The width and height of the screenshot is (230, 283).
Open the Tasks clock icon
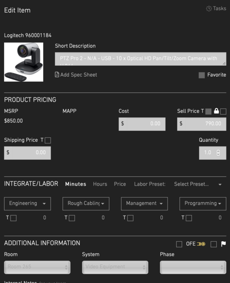(x=209, y=8)
